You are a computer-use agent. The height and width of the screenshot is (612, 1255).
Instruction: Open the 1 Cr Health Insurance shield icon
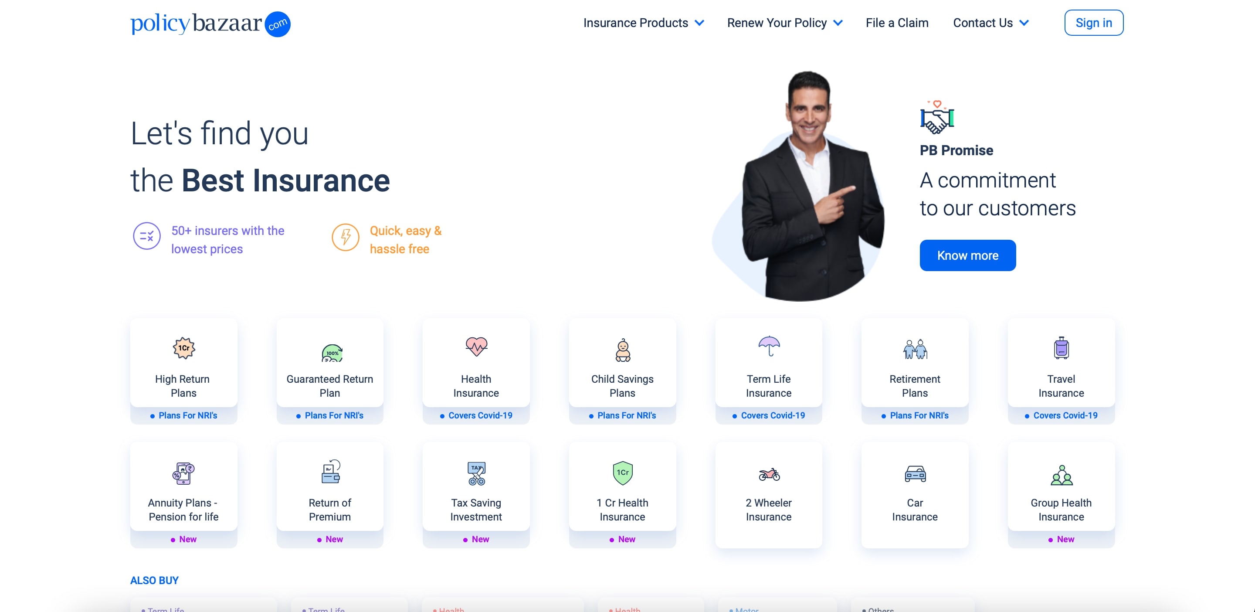coord(623,473)
